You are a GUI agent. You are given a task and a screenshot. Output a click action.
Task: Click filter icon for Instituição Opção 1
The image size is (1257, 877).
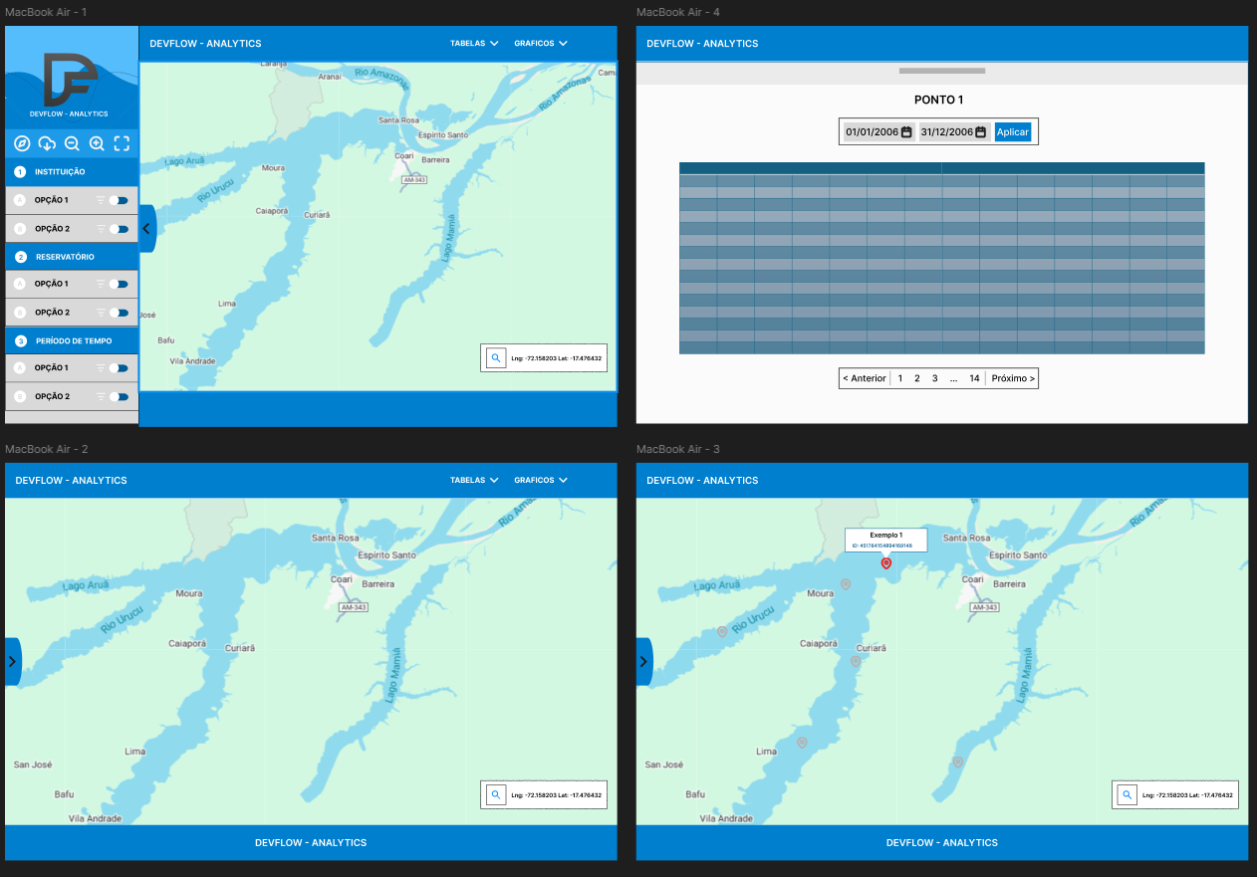[x=100, y=200]
